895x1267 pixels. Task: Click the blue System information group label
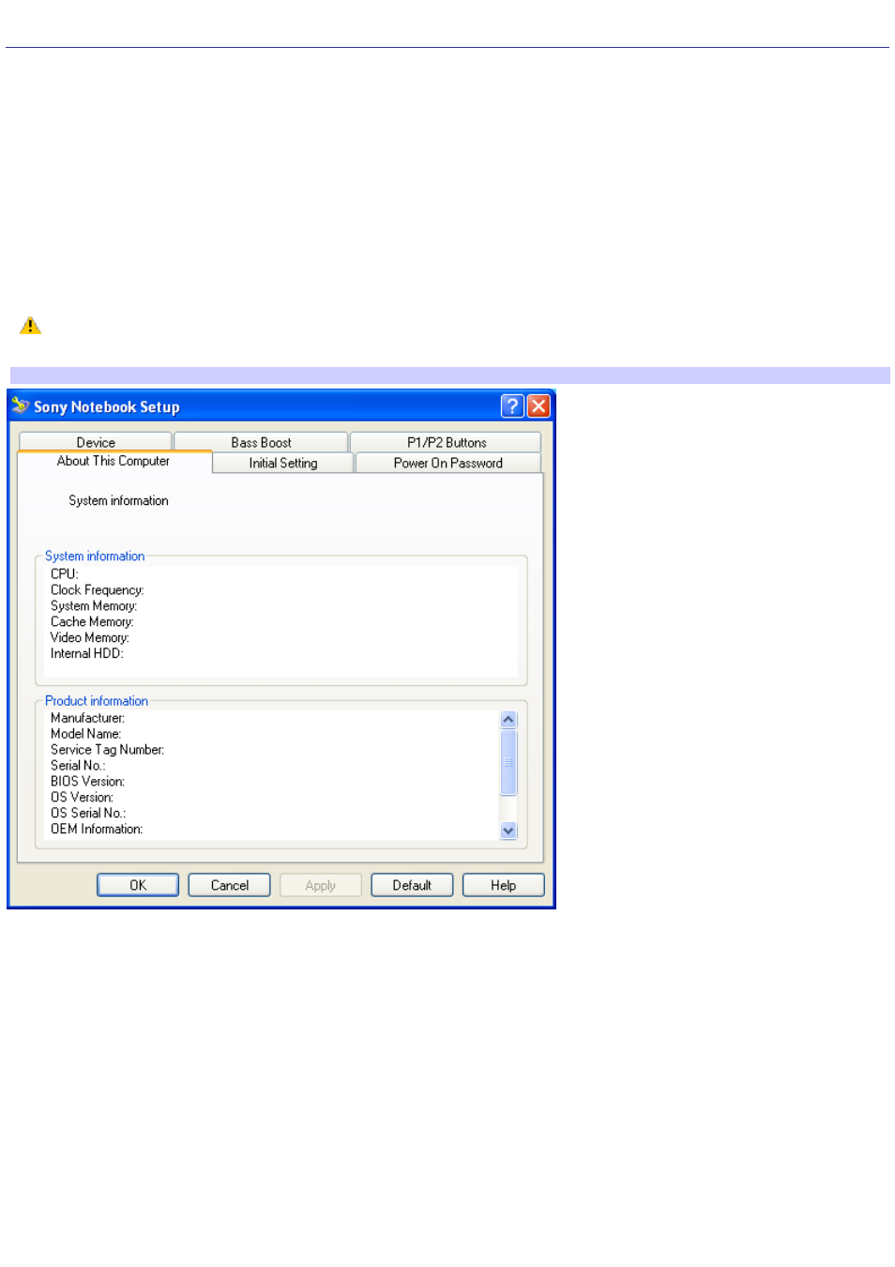tap(95, 556)
